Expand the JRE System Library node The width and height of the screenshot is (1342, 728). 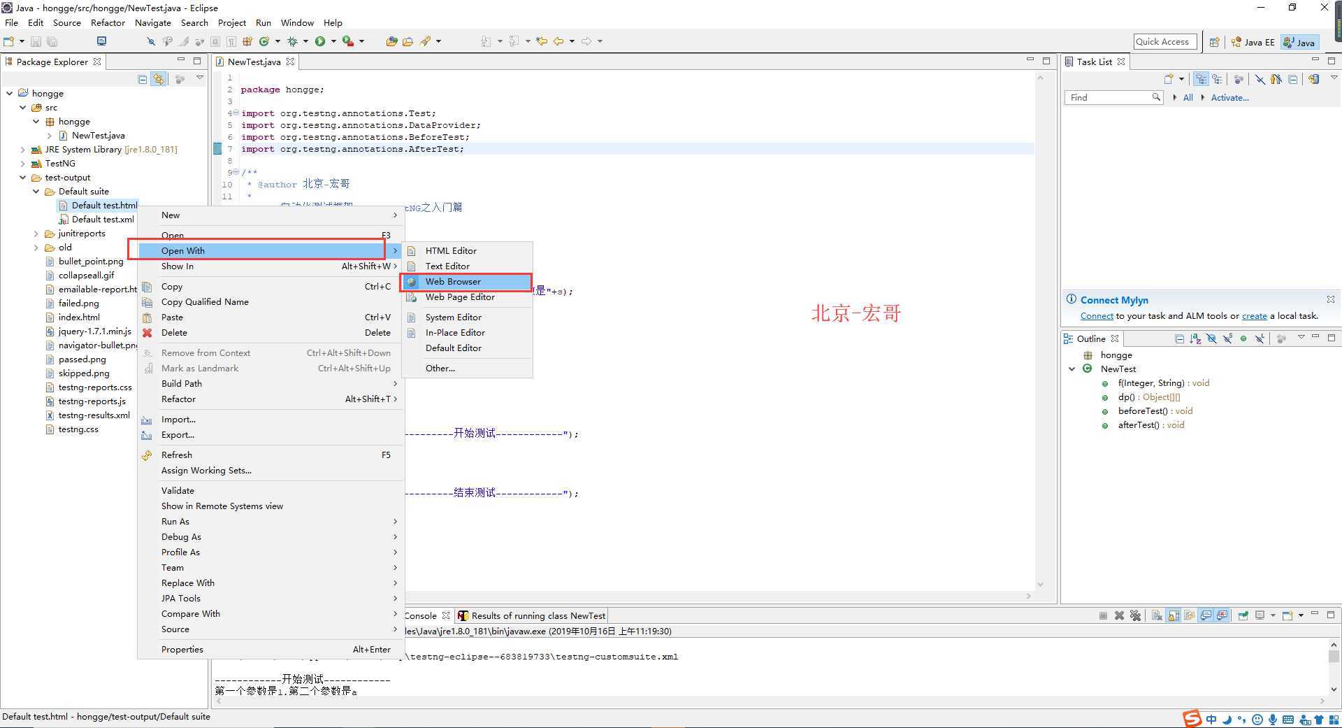[x=22, y=149]
